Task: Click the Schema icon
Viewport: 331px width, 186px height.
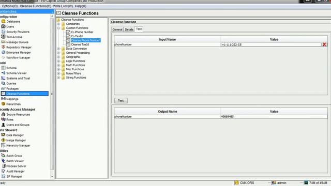Action: pos(4,68)
